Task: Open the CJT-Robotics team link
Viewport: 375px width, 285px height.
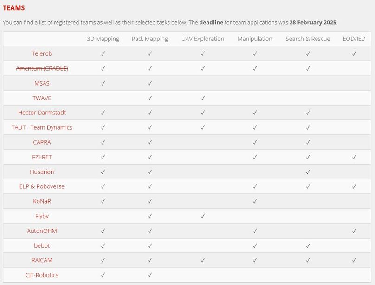Action: pyautogui.click(x=42, y=275)
